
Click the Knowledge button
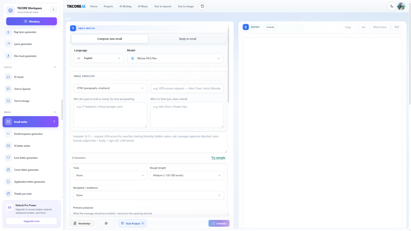point(82,223)
